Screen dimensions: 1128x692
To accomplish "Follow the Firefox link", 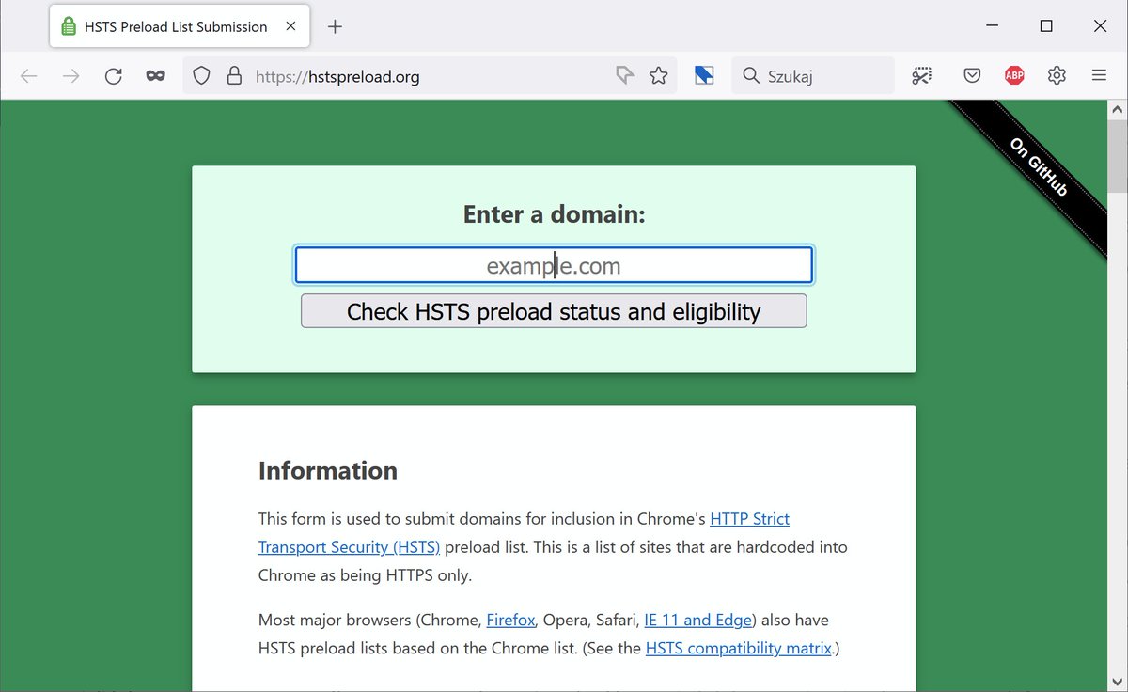I will [510, 621].
